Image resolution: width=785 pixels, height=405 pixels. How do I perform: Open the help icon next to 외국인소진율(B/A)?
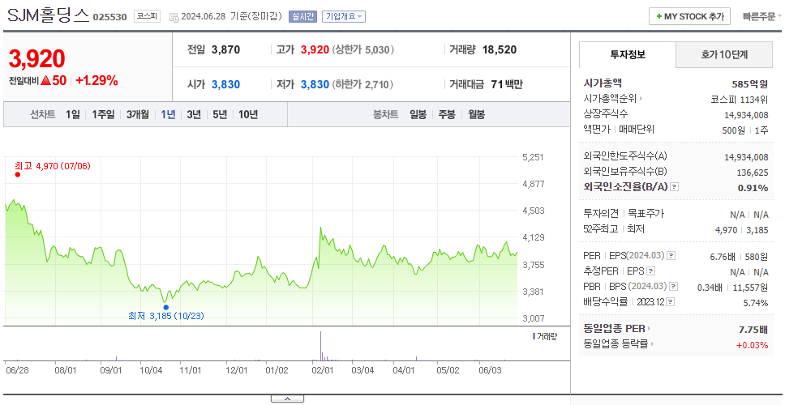[675, 187]
